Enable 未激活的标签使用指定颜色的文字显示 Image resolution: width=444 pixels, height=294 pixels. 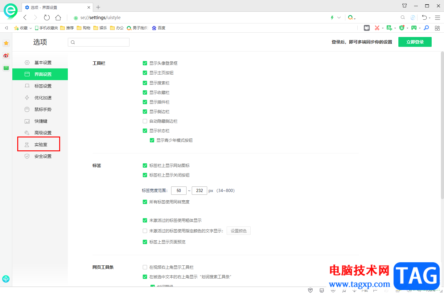click(145, 231)
